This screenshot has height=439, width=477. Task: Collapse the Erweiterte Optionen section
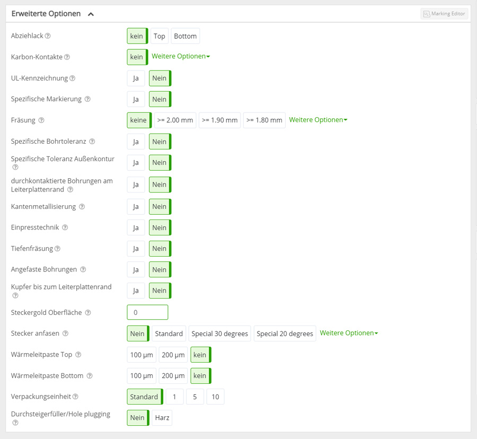pyautogui.click(x=91, y=14)
